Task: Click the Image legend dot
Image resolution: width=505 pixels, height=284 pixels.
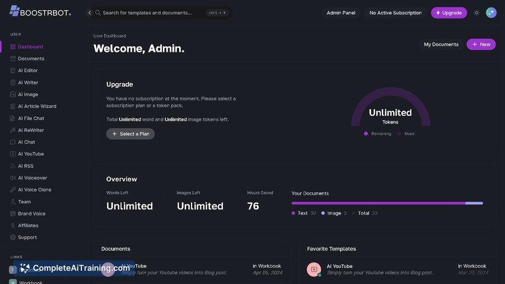Action: (x=323, y=213)
